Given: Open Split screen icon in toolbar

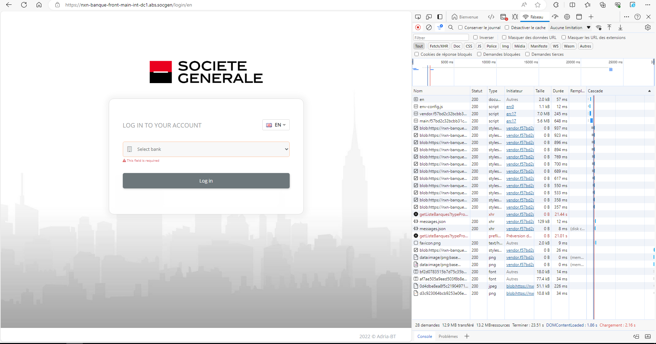Looking at the screenshot, I should [x=573, y=5].
